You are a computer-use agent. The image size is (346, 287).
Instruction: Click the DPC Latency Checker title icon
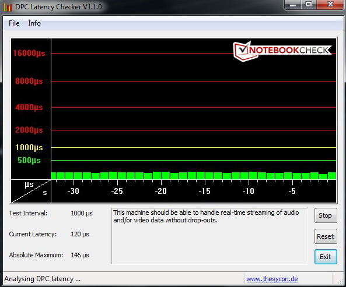tap(8, 7)
